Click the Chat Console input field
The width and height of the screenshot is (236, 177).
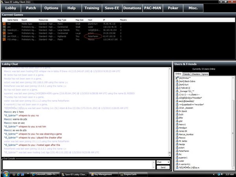pyautogui.click(x=79, y=164)
